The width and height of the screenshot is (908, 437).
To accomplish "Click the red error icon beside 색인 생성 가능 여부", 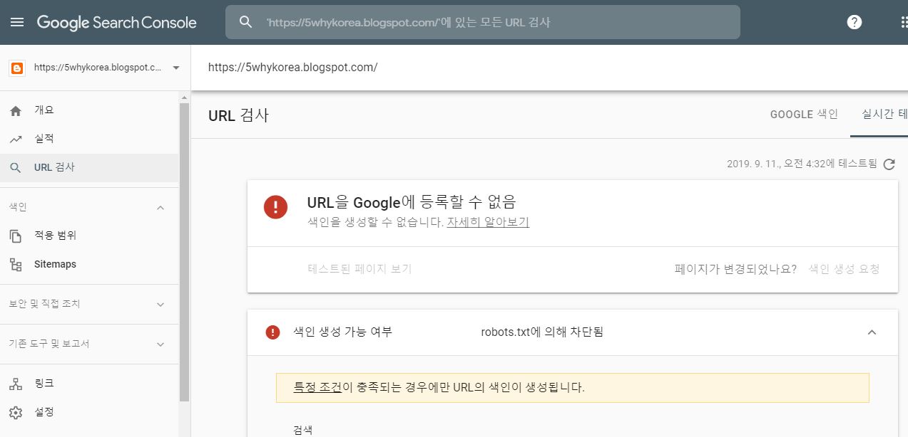I will (272, 332).
